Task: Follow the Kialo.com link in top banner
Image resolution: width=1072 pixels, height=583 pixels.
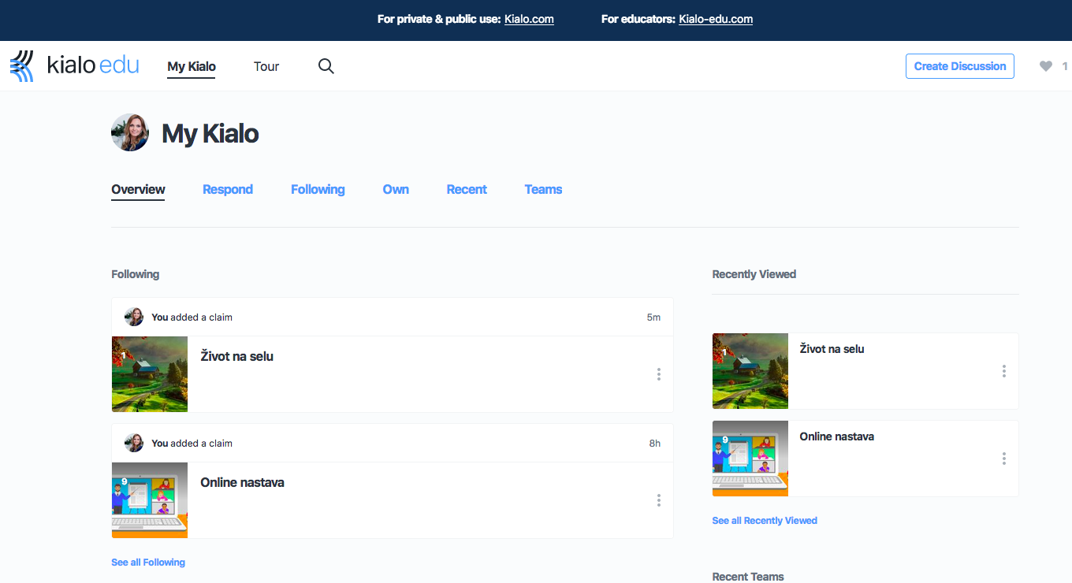Action: (529, 19)
